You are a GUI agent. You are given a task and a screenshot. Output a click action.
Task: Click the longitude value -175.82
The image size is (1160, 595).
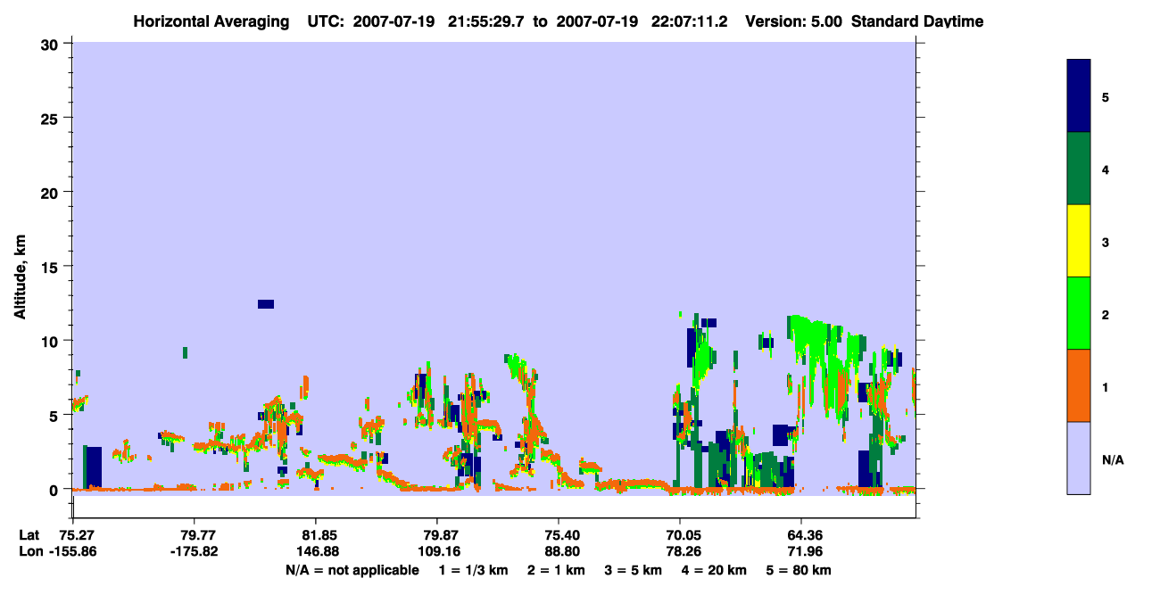click(x=194, y=551)
